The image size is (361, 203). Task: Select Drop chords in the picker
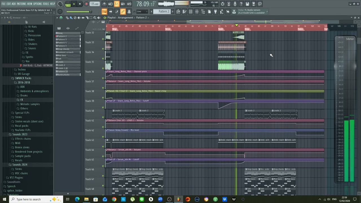click(x=68, y=49)
